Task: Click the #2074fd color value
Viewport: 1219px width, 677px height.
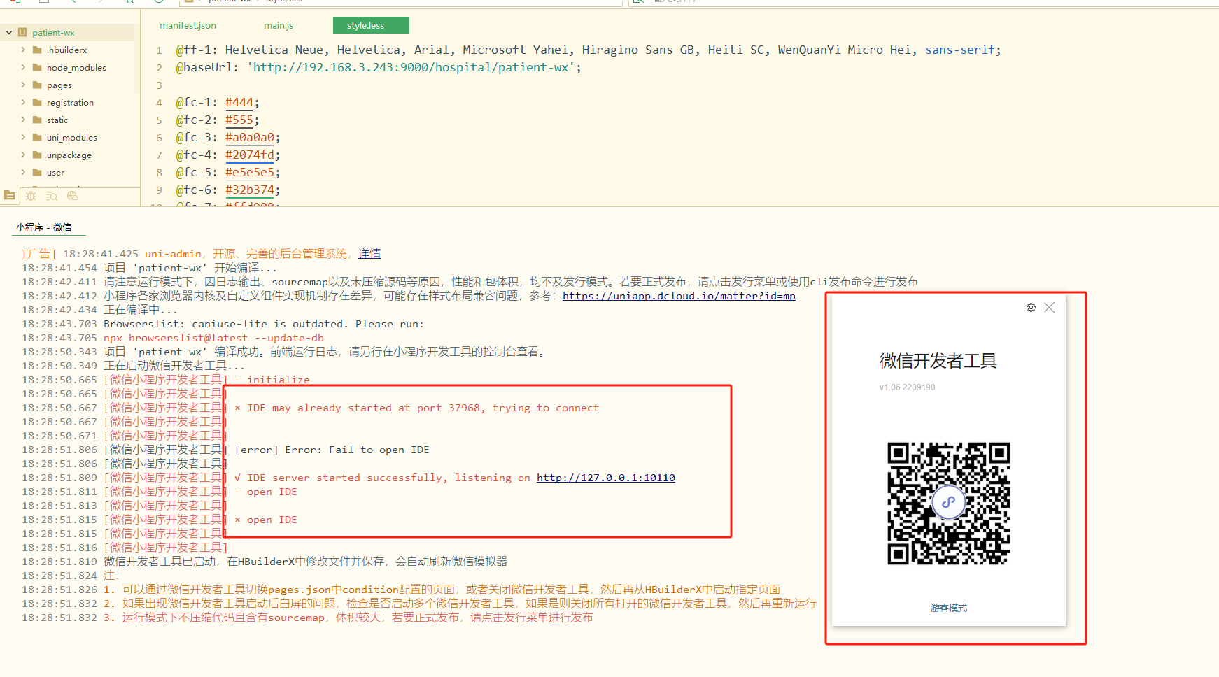Action: pyautogui.click(x=250, y=155)
